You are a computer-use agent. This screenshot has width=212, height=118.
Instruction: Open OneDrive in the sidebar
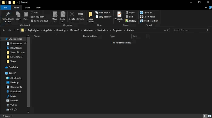[x=12, y=67]
